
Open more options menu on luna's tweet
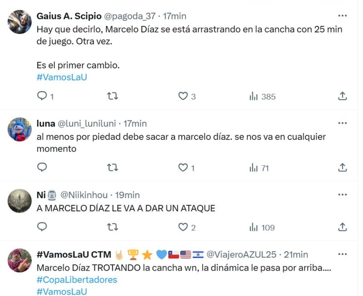pyautogui.click(x=343, y=124)
